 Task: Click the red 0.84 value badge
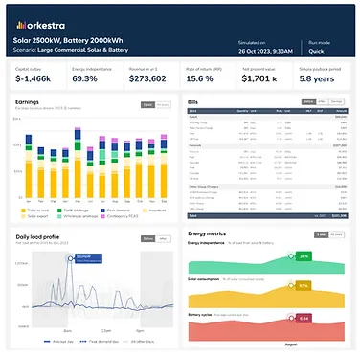pos(304,319)
